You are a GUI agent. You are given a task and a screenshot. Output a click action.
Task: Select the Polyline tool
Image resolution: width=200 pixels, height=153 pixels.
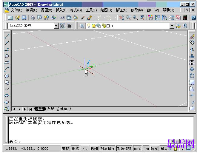7,50
